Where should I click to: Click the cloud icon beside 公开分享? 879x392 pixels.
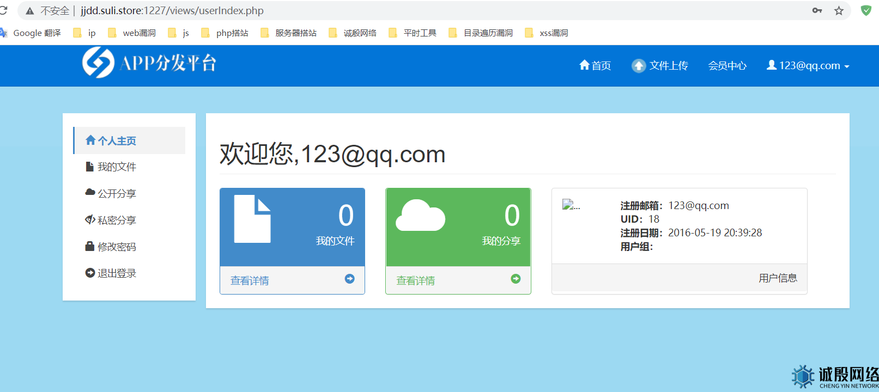pyautogui.click(x=90, y=192)
